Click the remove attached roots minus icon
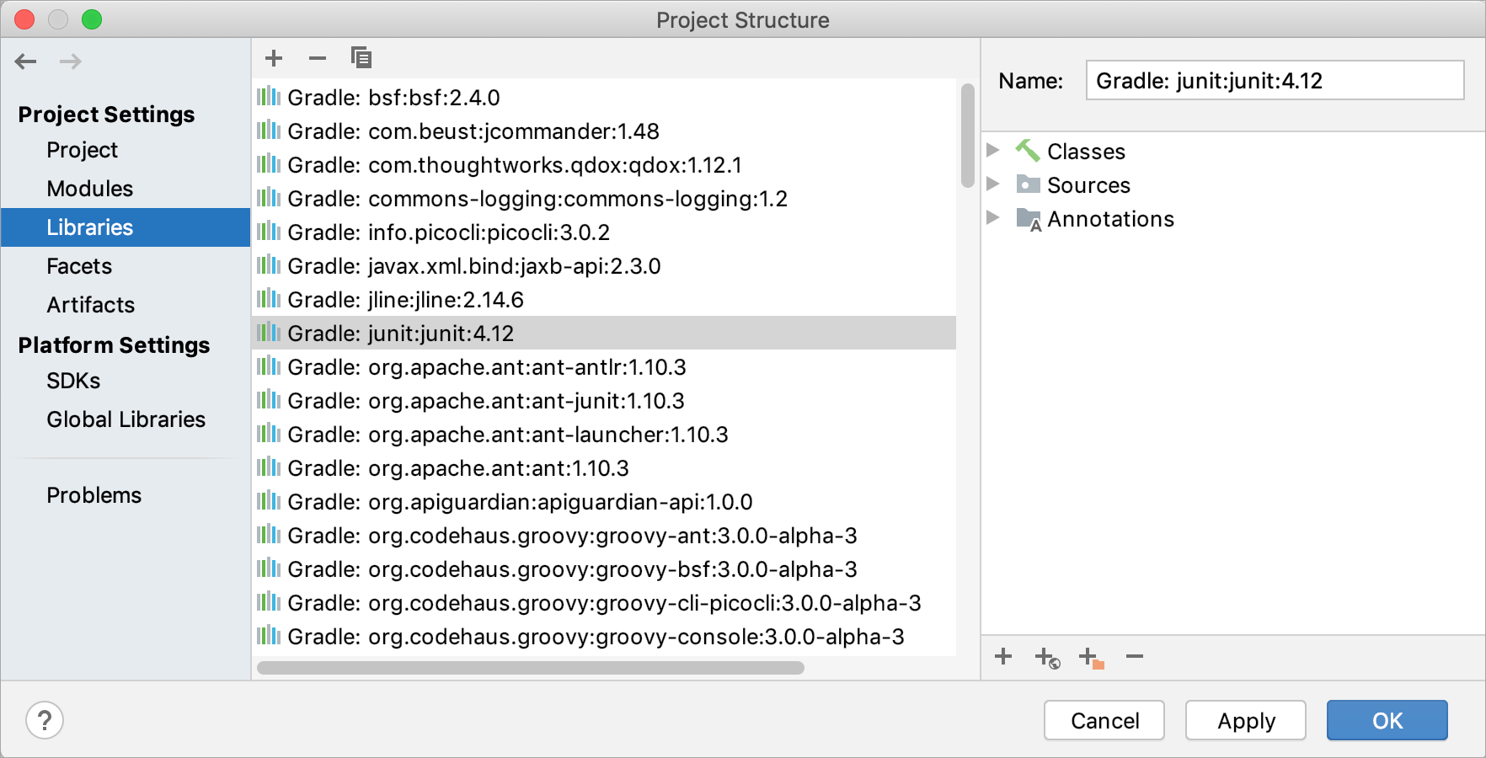1486x758 pixels. (x=1134, y=657)
